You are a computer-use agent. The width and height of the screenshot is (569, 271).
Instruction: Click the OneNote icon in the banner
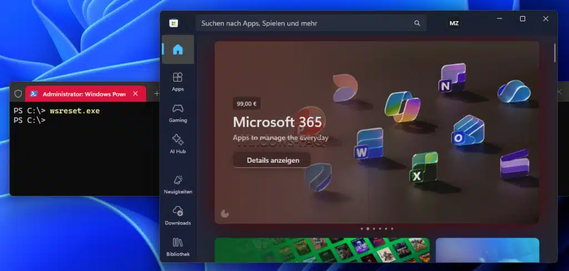(x=452, y=78)
